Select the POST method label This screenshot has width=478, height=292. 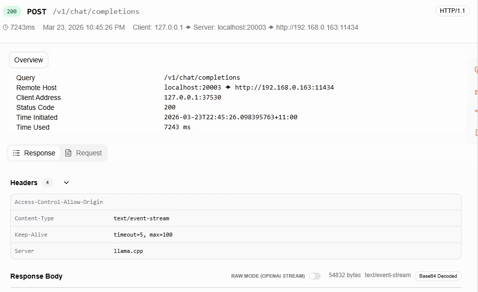37,12
